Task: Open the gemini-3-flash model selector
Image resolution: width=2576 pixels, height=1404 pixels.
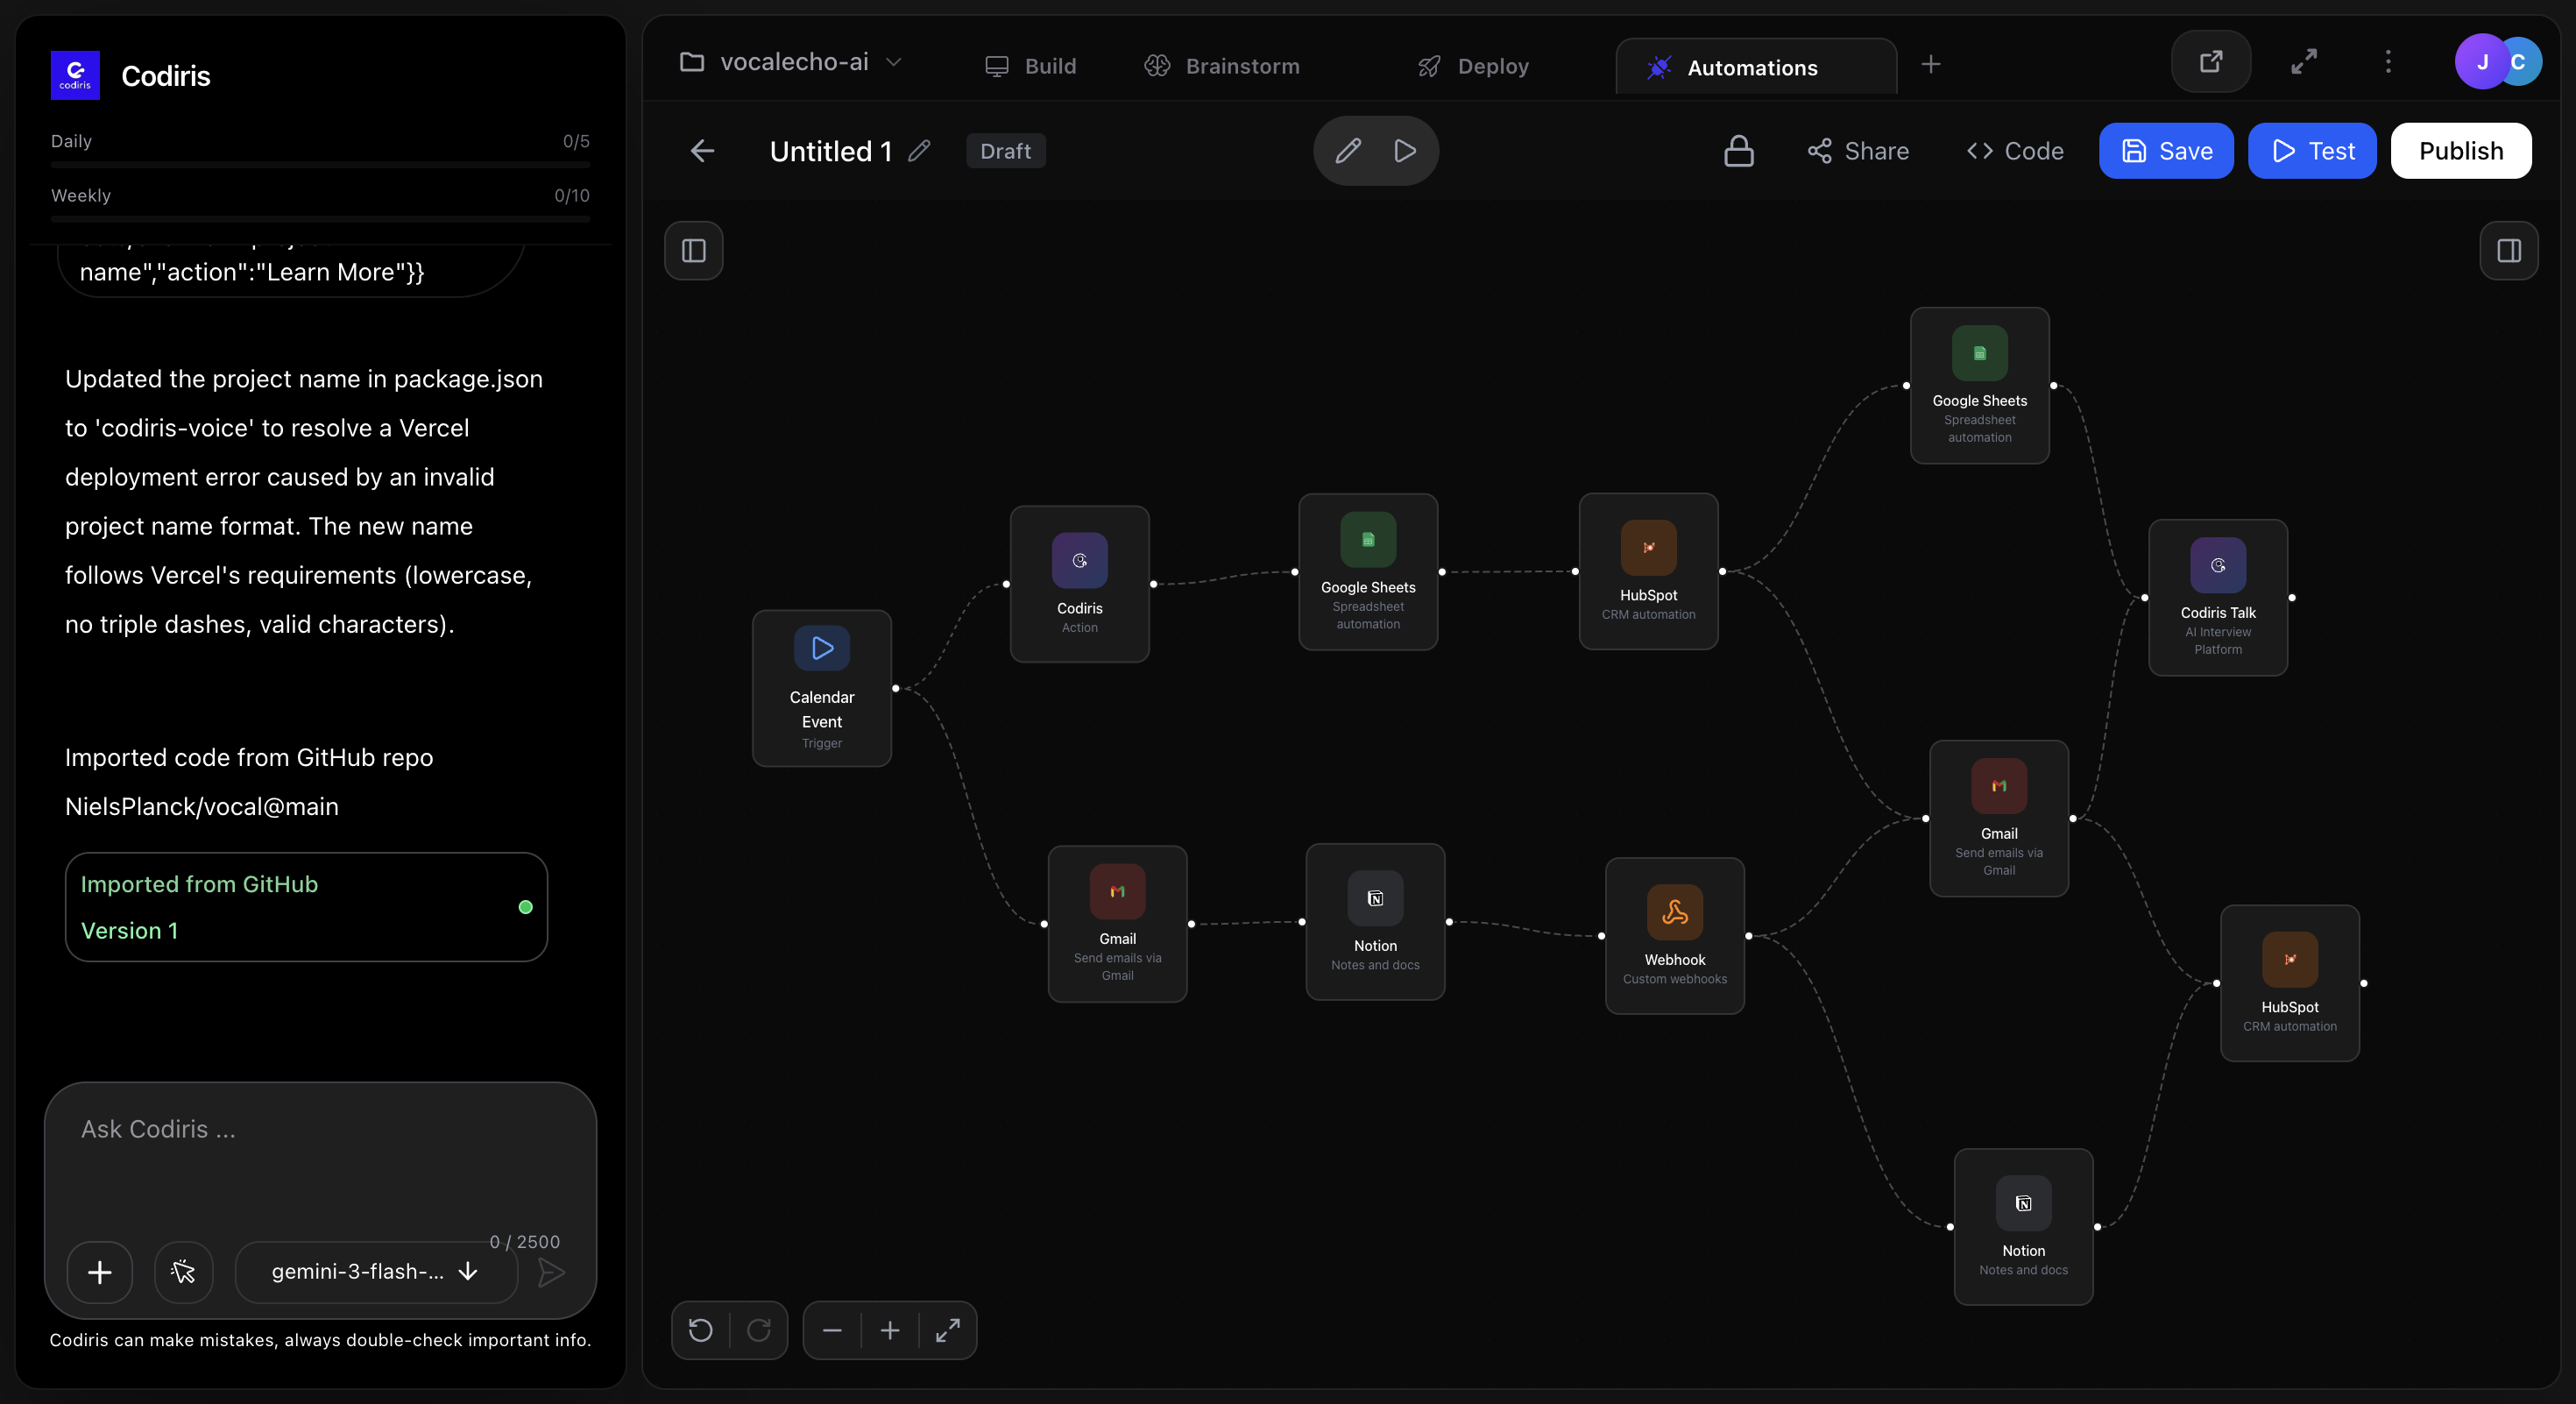Action: coord(375,1272)
